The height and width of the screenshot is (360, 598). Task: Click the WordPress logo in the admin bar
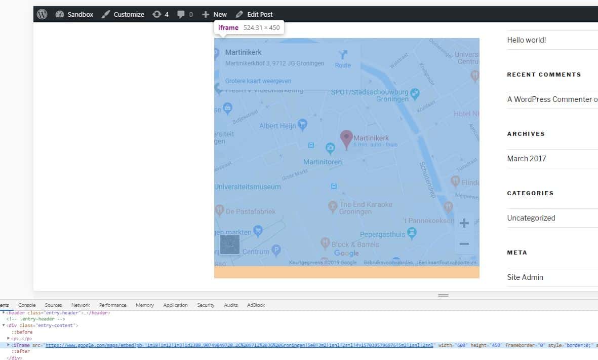tap(42, 14)
